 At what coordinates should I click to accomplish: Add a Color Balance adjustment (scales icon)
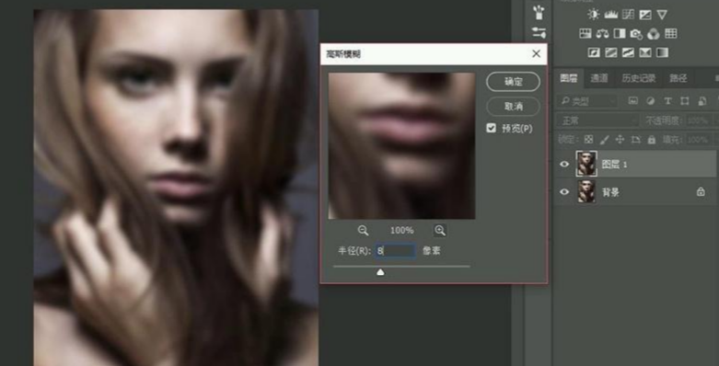click(x=602, y=33)
